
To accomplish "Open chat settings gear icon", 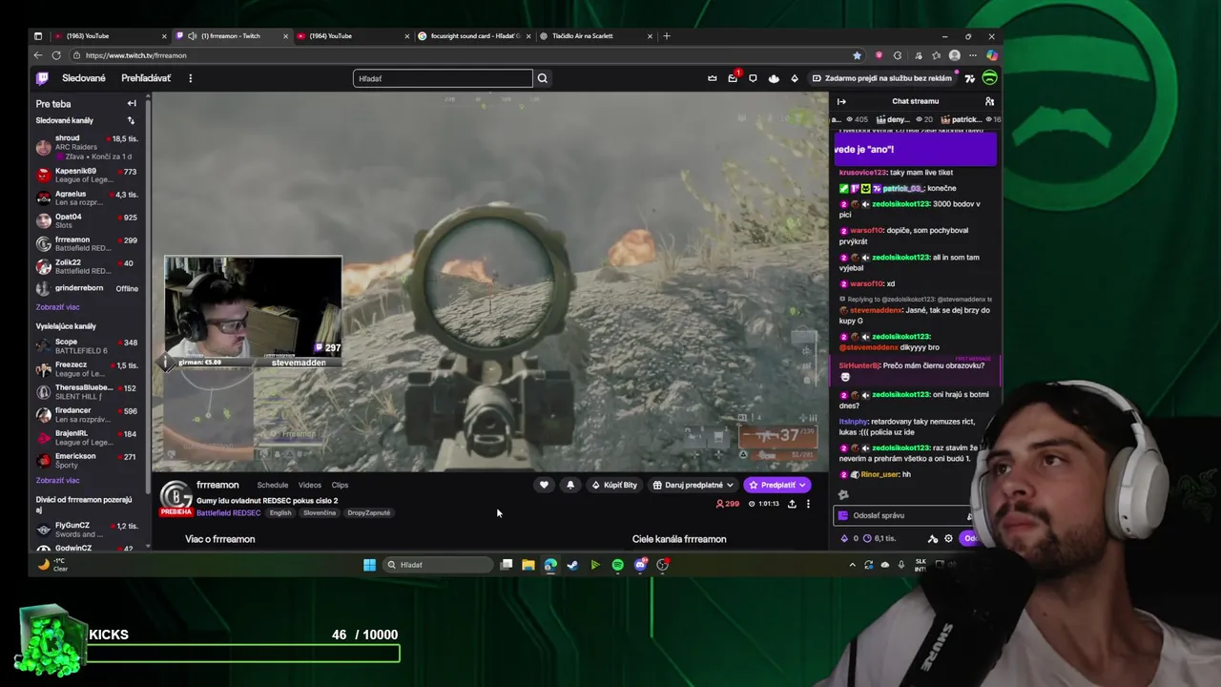I will pos(948,538).
